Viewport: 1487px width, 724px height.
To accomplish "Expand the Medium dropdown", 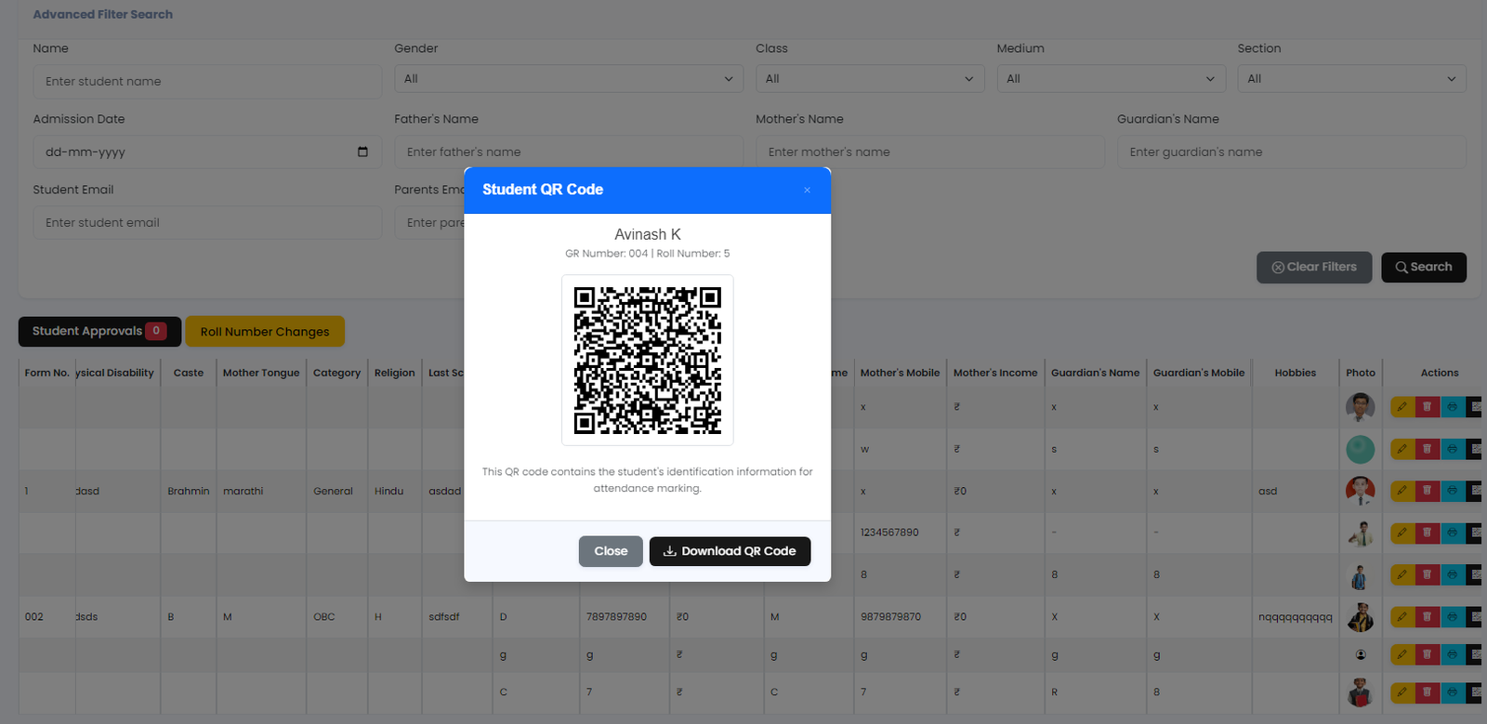I will pos(1111,79).
